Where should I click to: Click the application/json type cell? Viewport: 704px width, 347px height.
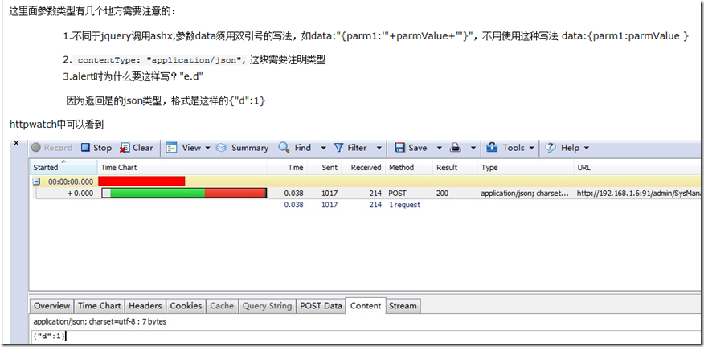tap(525, 194)
